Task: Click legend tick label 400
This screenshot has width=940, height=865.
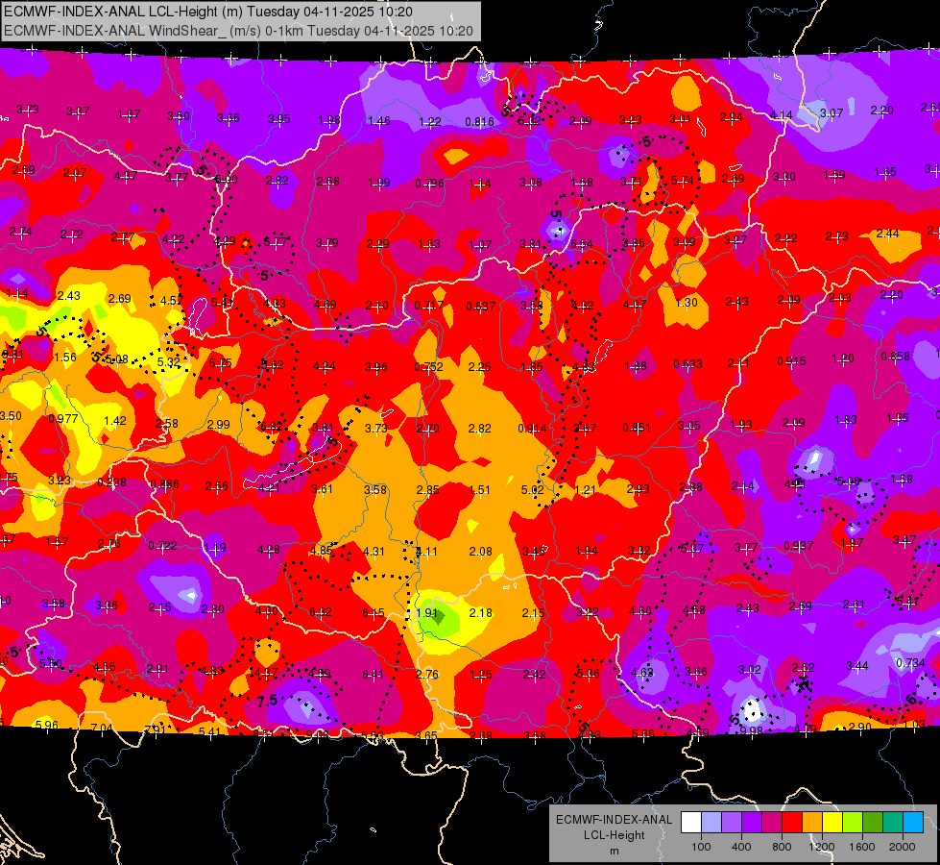Action: click(741, 847)
